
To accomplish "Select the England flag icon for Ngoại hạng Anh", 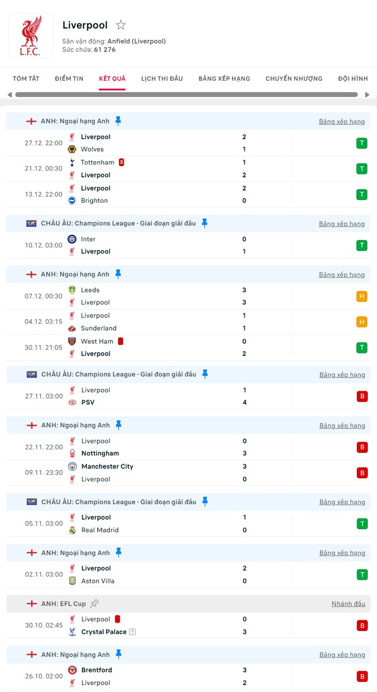I will click(x=30, y=121).
